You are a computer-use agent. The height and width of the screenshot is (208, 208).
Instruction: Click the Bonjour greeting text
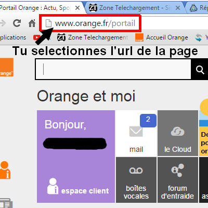tap(66, 124)
